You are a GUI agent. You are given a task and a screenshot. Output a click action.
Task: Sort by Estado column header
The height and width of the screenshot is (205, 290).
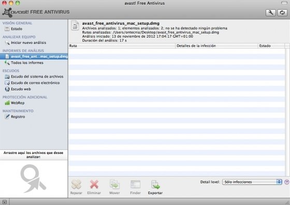click(271, 46)
